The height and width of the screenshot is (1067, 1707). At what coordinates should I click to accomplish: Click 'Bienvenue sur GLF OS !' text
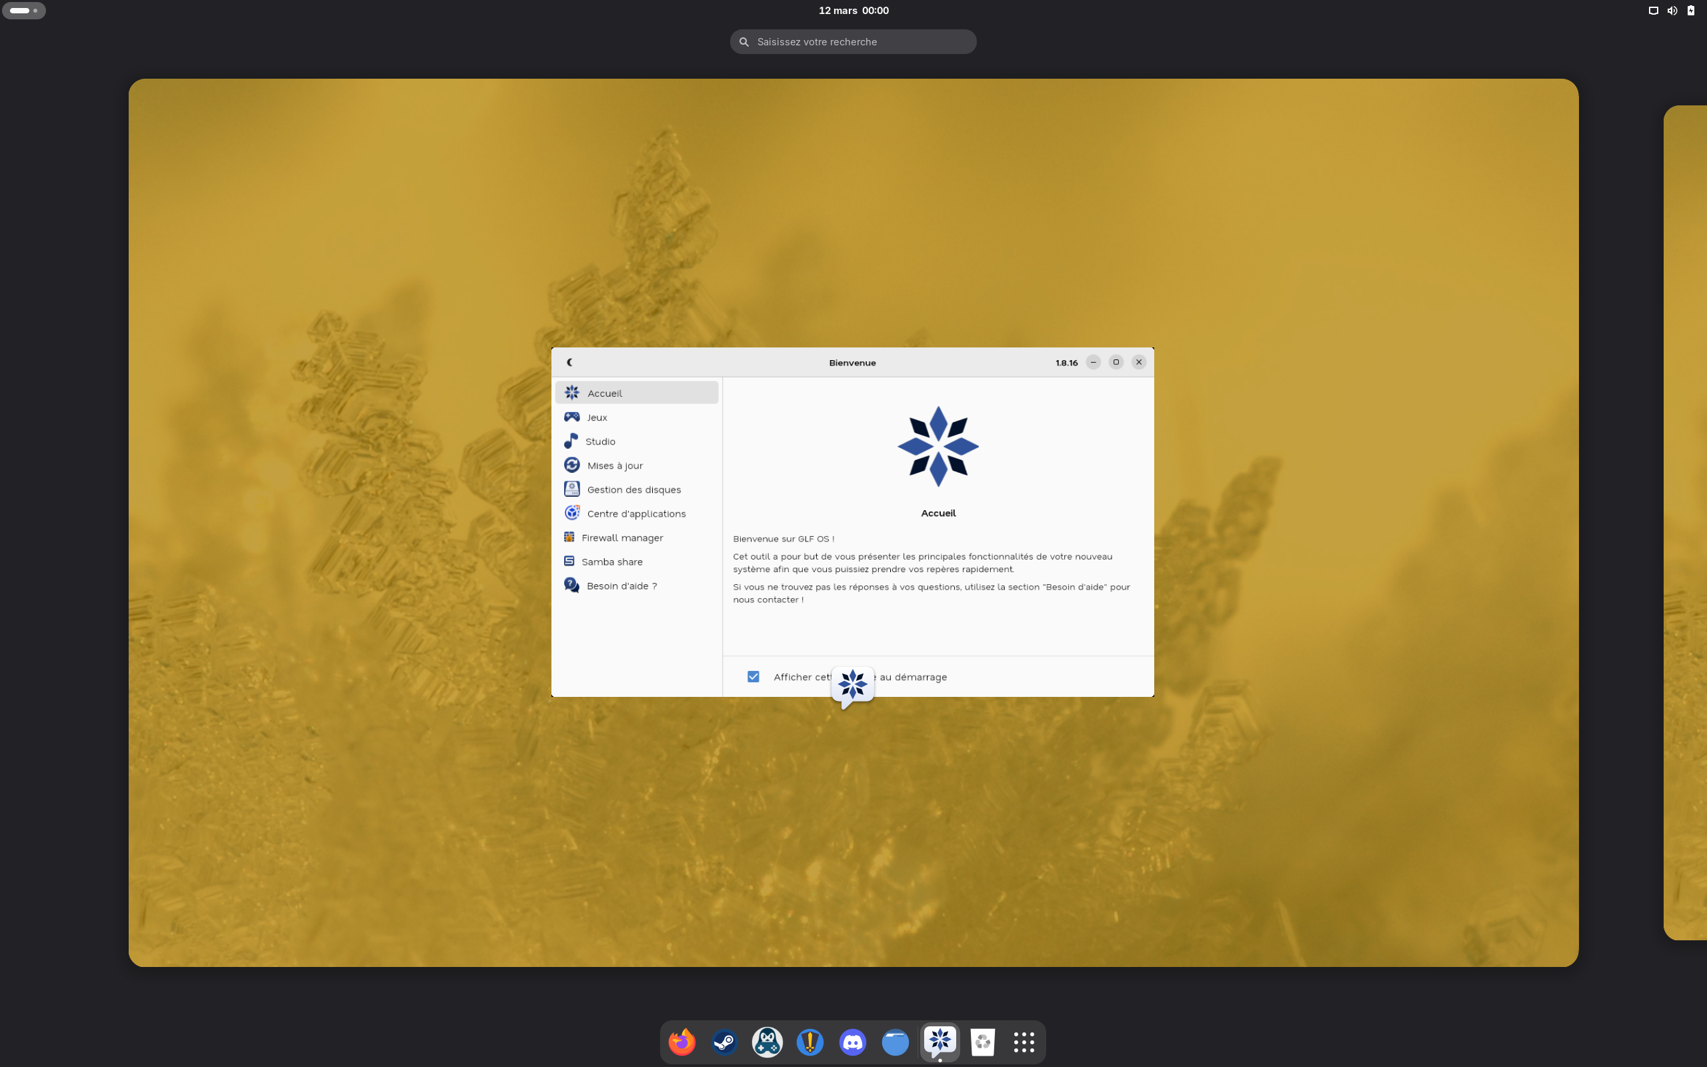click(783, 538)
